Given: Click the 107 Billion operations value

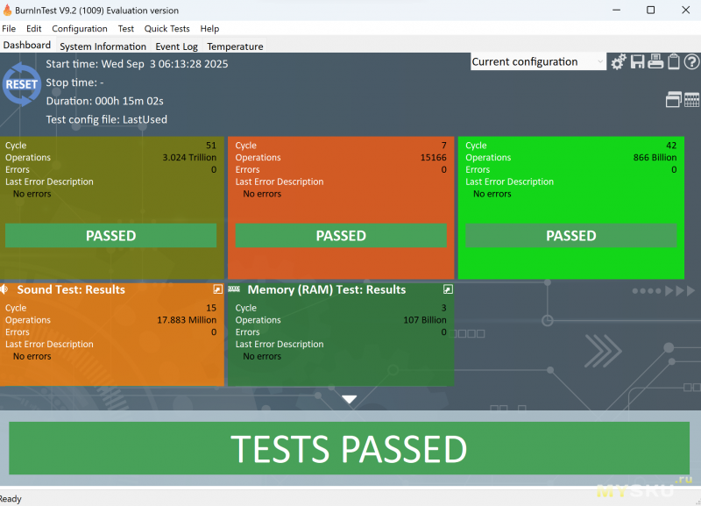Looking at the screenshot, I should [425, 320].
